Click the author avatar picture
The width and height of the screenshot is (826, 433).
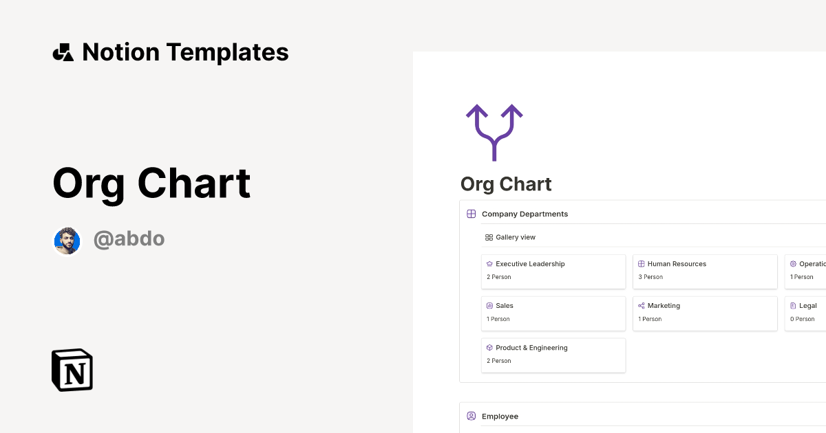[67, 241]
